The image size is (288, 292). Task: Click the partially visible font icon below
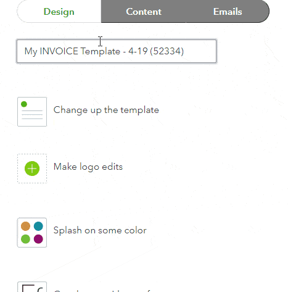click(x=32, y=287)
